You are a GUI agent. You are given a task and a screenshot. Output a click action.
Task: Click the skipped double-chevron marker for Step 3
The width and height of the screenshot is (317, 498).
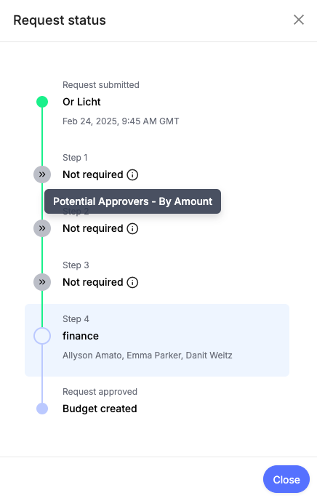(42, 281)
